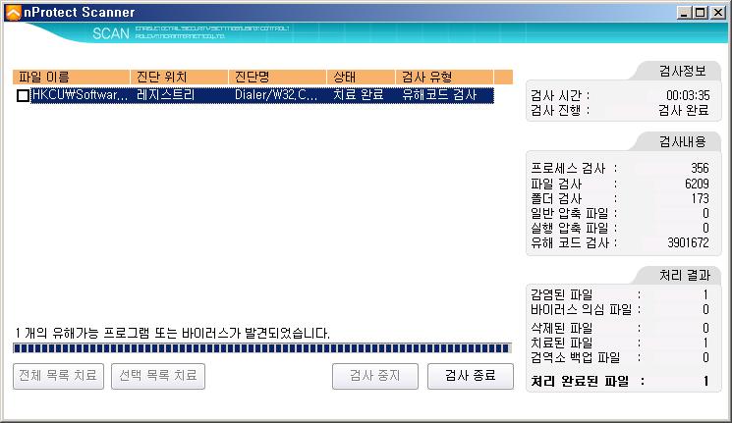This screenshot has height=423, width=732.
Task: Click the 바이러스 의심 파일 label
Action: [582, 310]
